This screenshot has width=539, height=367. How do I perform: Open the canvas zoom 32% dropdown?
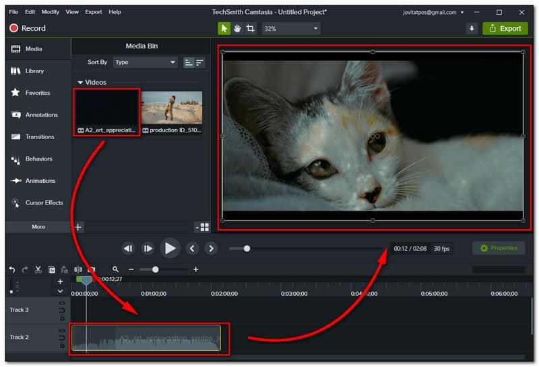pyautogui.click(x=290, y=28)
